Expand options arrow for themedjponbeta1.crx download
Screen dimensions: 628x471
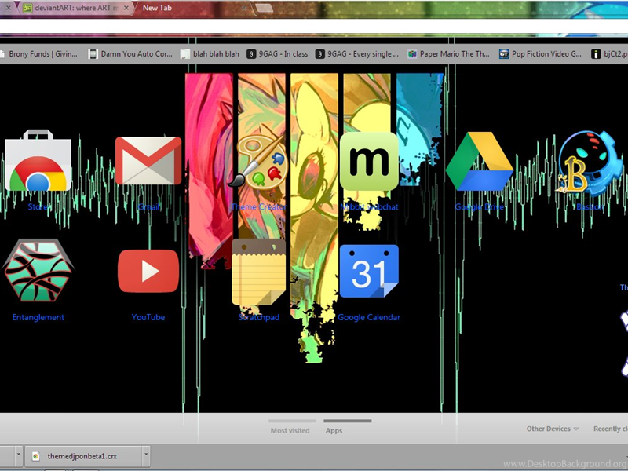click(146, 456)
